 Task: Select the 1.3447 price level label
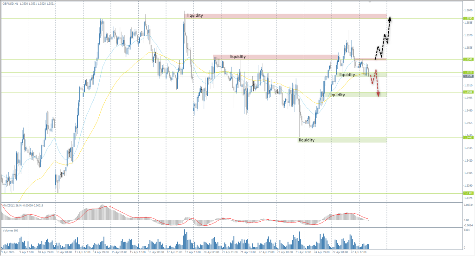[468, 137]
